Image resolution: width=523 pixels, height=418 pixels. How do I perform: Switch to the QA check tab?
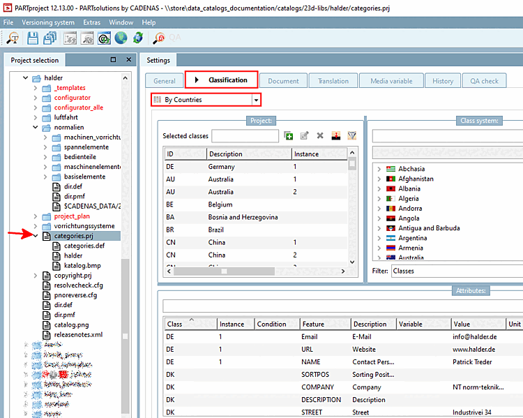[485, 81]
